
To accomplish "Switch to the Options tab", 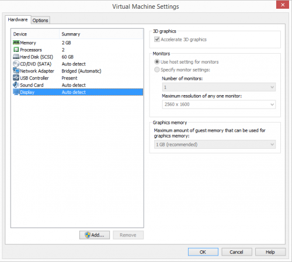I will [x=40, y=20].
